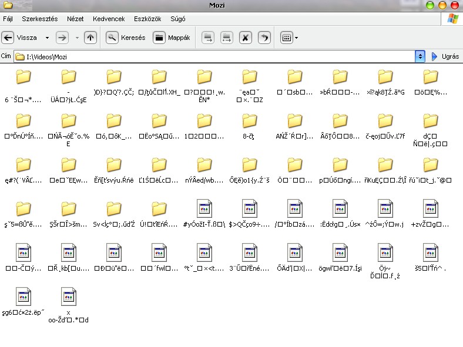
Task: Open the Szerkesztés menu
Action: tap(40, 19)
